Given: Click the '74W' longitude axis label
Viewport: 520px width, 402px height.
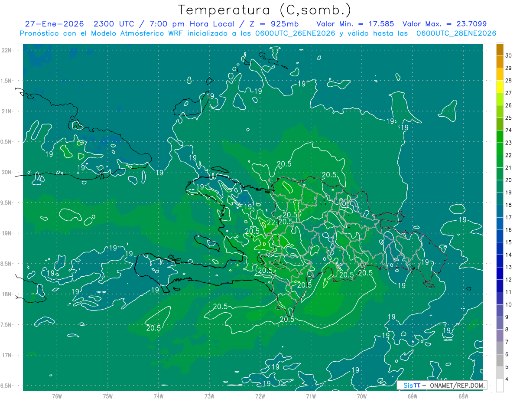Looking at the screenshot, I should [x=159, y=396].
